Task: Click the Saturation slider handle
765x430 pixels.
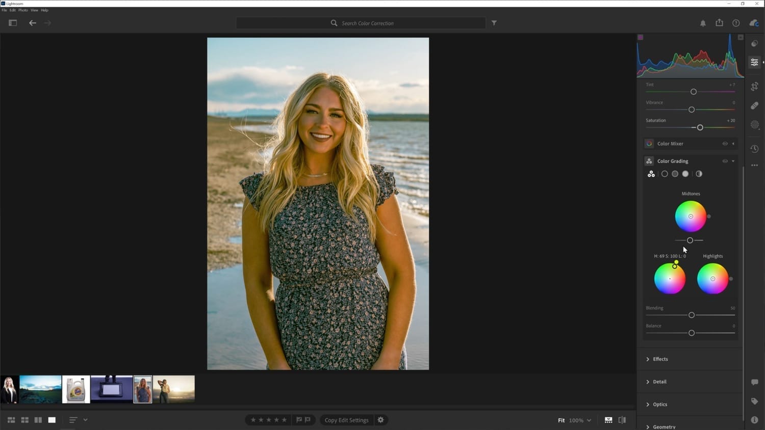Action: tap(700, 127)
